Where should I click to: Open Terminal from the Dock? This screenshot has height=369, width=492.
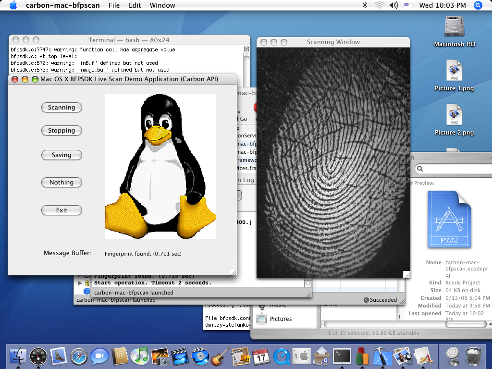point(342,356)
